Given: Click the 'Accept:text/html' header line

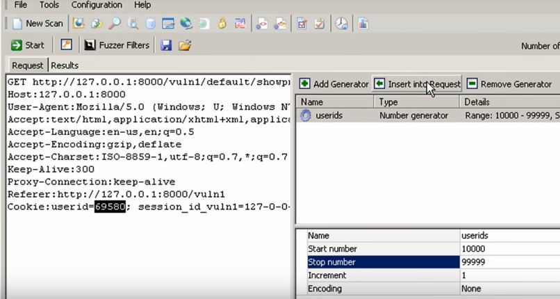Looking at the screenshot, I should (x=149, y=120).
